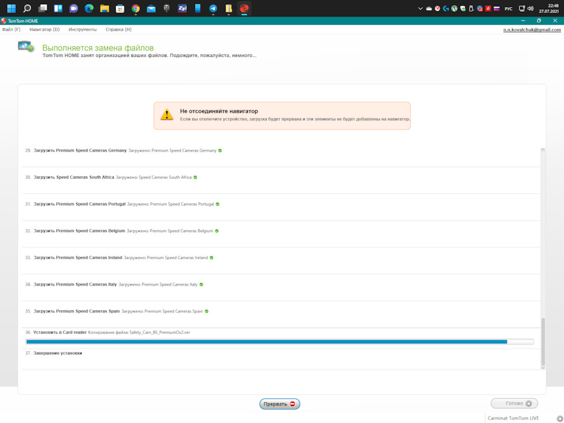Click the row 36 Установить в Card reader text

tap(60, 333)
